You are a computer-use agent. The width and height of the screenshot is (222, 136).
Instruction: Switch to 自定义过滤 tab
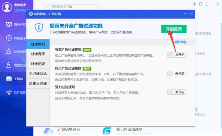coord(38,84)
